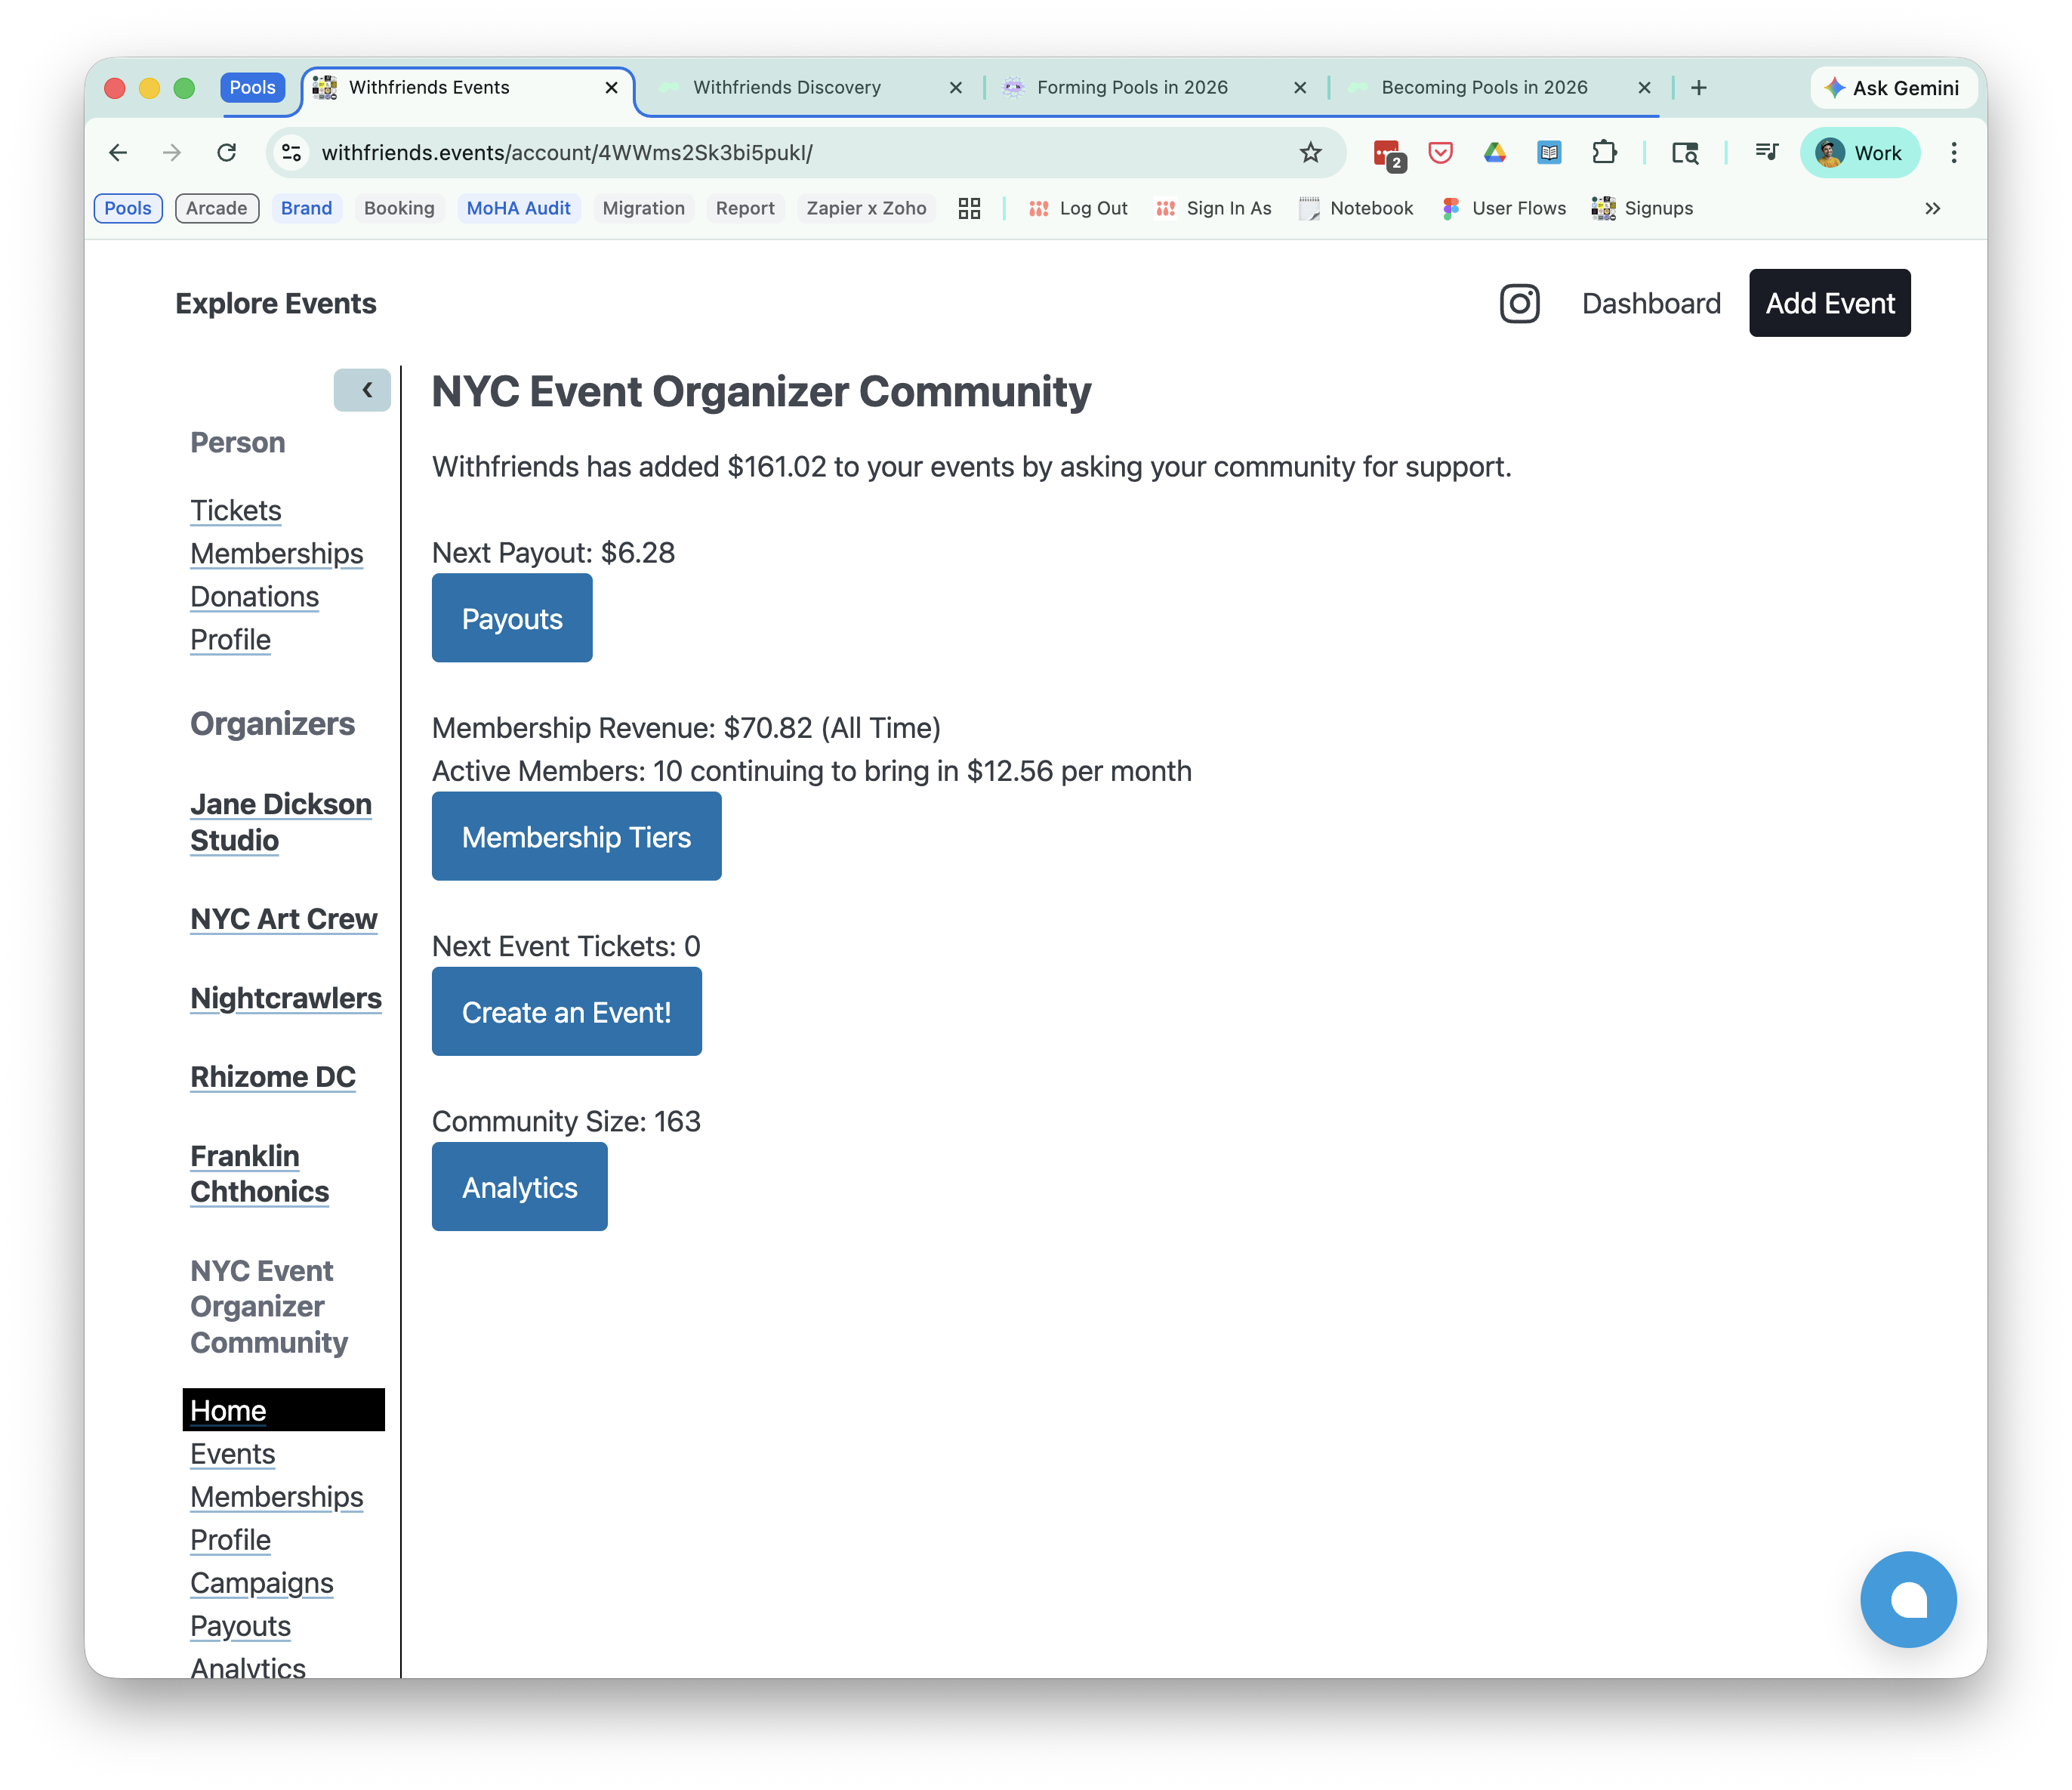Collapse the sidebar with chevron button
Viewport: 2072px width, 1790px height.
362,390
